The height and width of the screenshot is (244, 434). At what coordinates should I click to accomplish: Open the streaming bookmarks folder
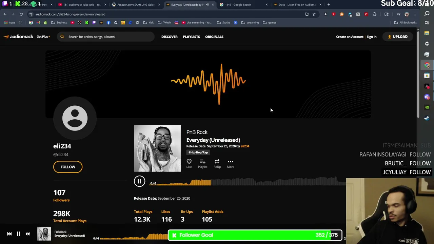(250, 23)
